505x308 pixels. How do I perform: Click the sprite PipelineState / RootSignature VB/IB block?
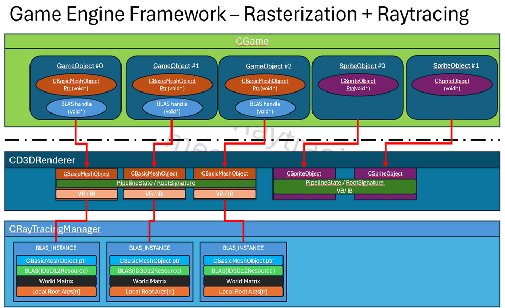point(345,187)
